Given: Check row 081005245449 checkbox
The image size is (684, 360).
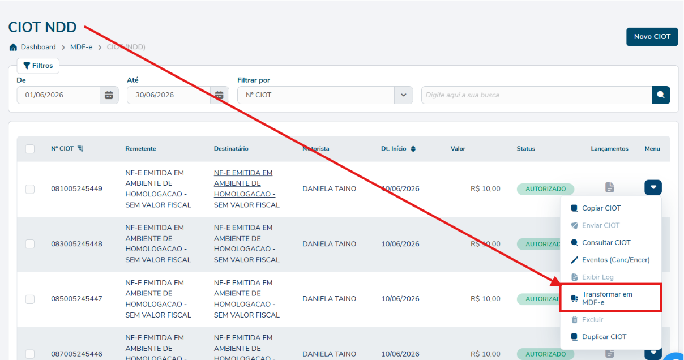Looking at the screenshot, I should tap(30, 189).
